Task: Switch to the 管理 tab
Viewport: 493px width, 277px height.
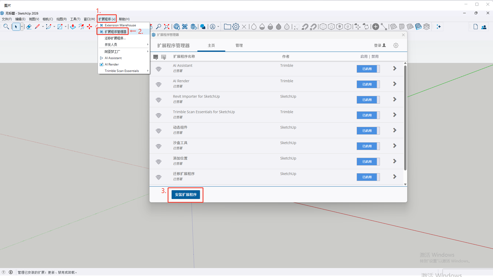Action: [239, 46]
